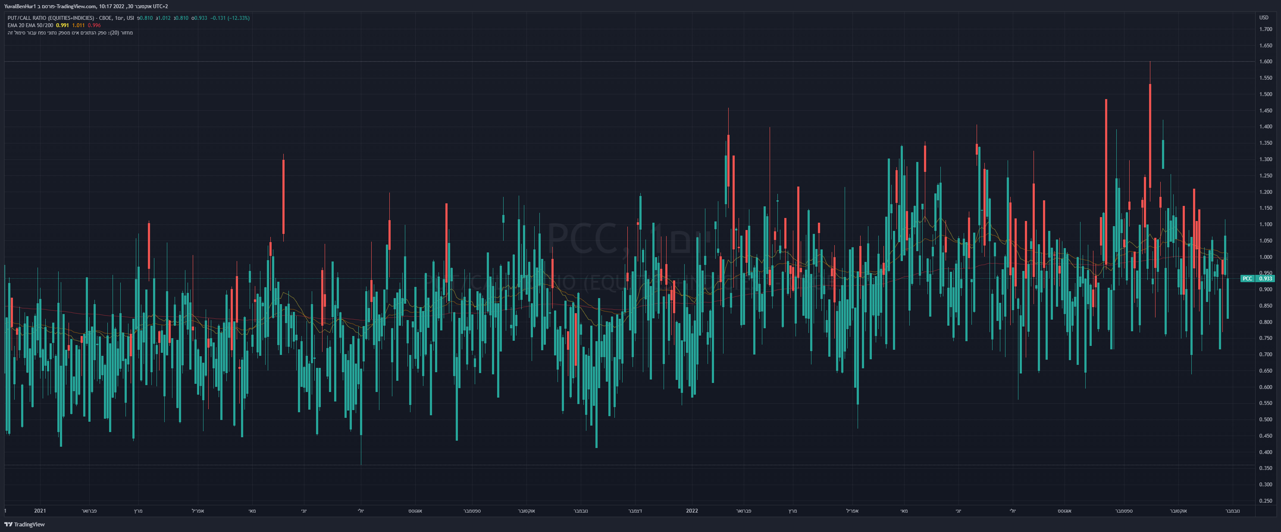This screenshot has height=532, width=1281.
Task: Click the פברואר label right after 2022
Action: pos(743,510)
